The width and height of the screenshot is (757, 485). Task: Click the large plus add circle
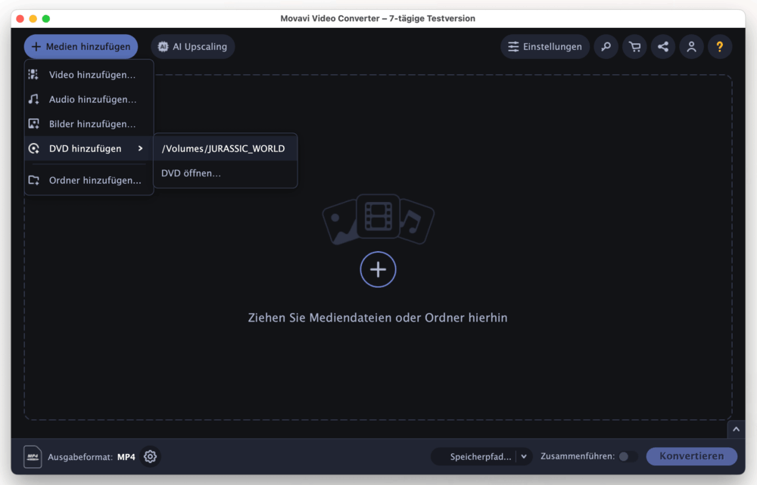click(378, 269)
